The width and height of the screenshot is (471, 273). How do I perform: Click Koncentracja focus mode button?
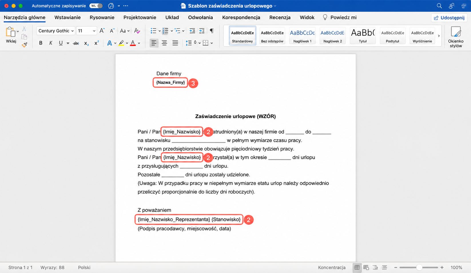(331, 268)
